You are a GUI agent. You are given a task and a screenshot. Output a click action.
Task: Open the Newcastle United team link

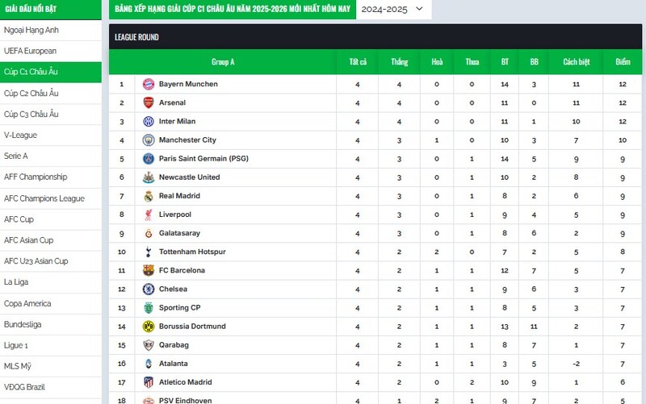(x=189, y=177)
